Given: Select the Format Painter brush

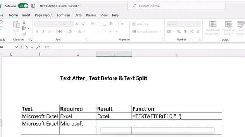Looking at the screenshot, I should pos(24,34).
